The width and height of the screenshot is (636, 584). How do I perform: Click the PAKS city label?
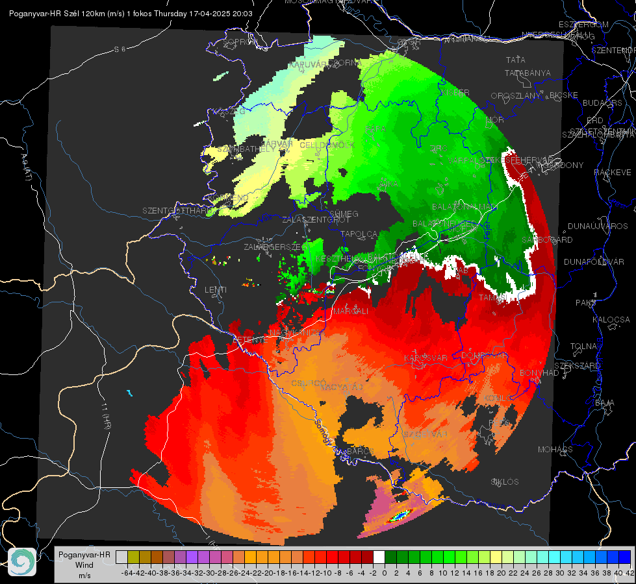(586, 303)
